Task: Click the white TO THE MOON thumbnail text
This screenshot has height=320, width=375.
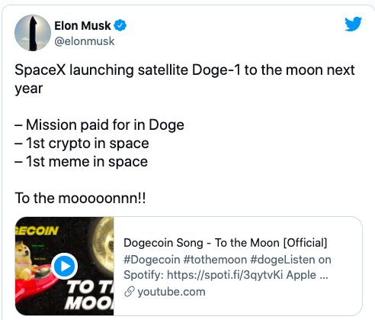Action: point(89,296)
